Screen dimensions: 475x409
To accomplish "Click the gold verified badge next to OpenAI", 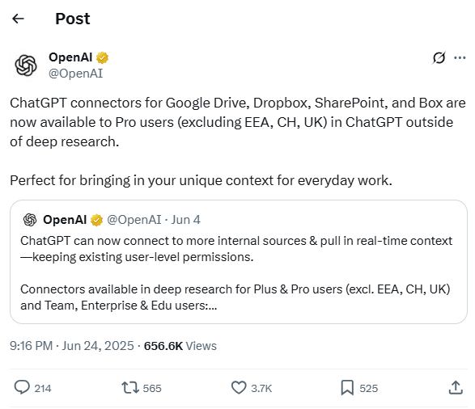I will (x=103, y=57).
